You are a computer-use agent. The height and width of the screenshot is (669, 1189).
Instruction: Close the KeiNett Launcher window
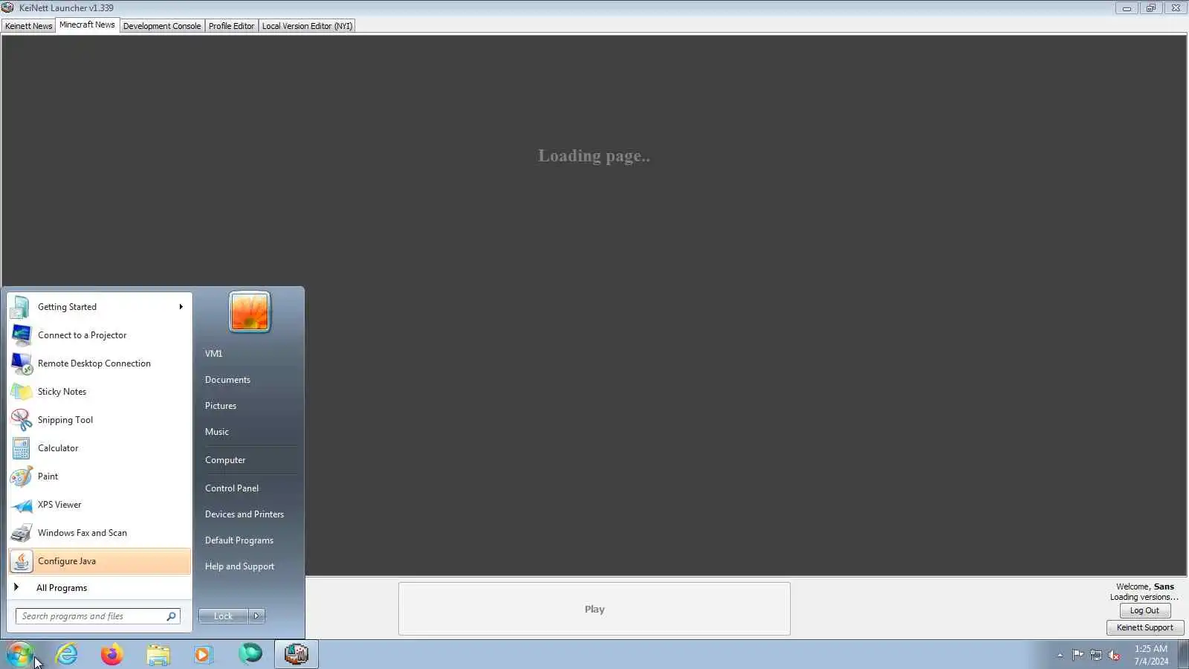[x=1176, y=8]
